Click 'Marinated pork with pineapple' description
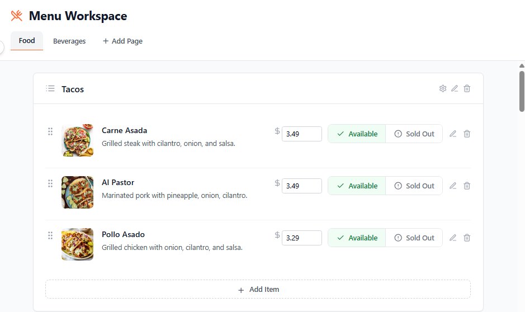This screenshot has width=525, height=312. tap(174, 195)
